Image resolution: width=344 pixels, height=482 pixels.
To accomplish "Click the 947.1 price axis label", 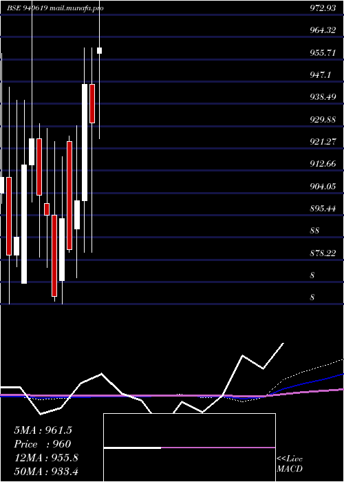I will pos(320,74).
